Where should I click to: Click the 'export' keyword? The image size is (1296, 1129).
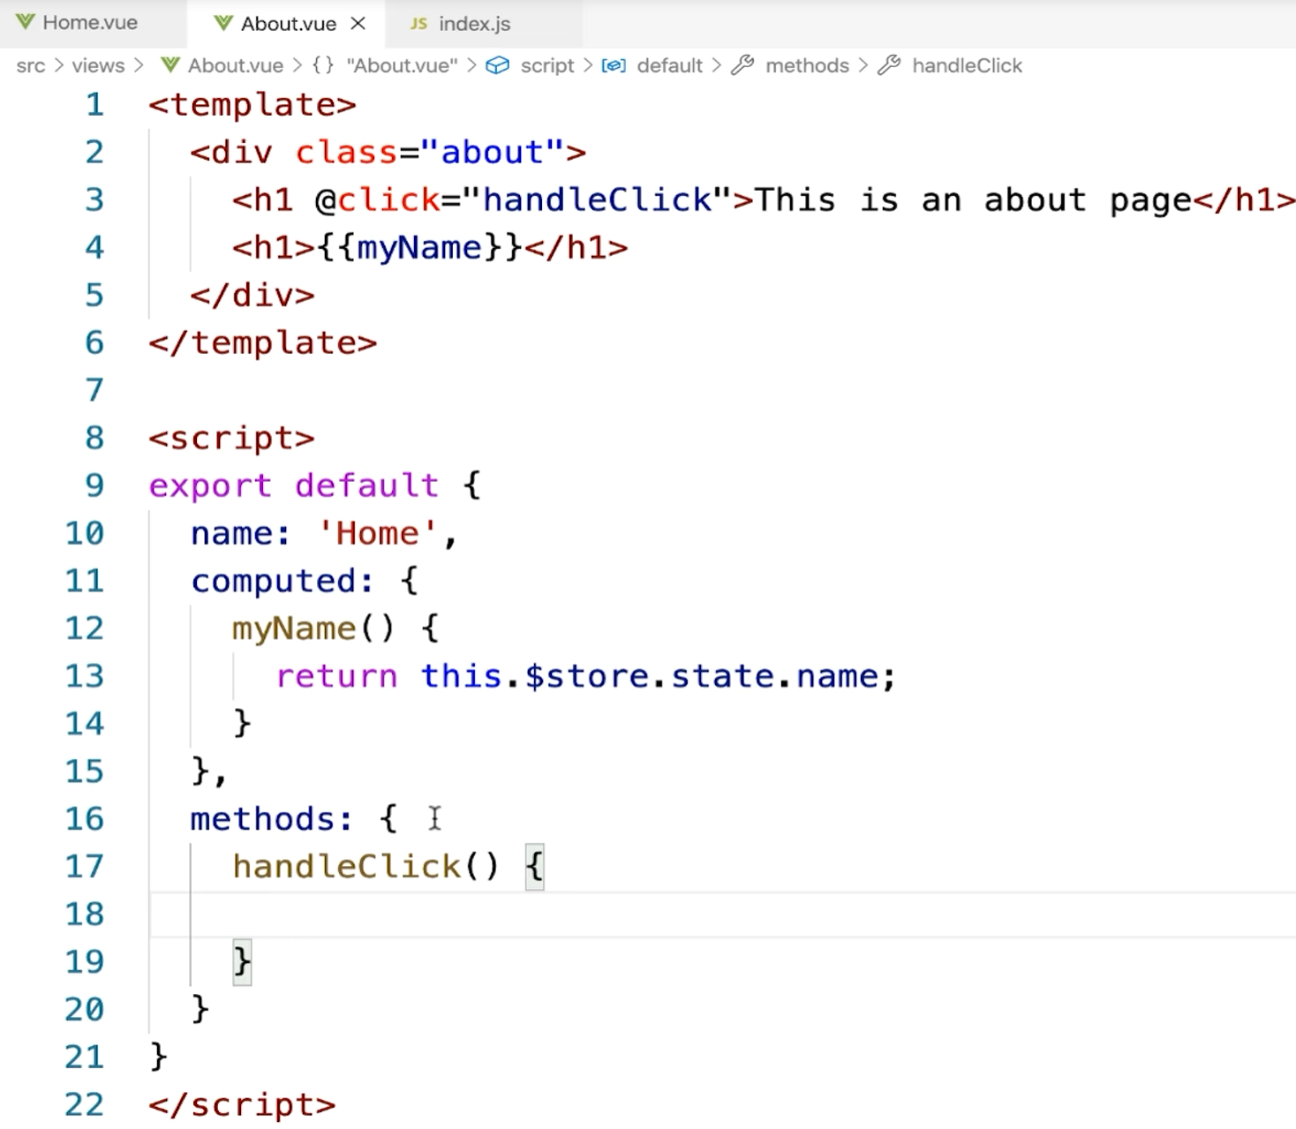click(210, 486)
